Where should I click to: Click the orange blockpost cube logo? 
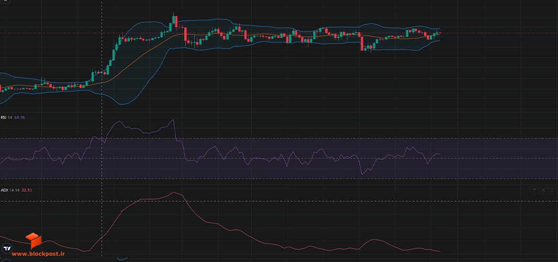click(34, 241)
